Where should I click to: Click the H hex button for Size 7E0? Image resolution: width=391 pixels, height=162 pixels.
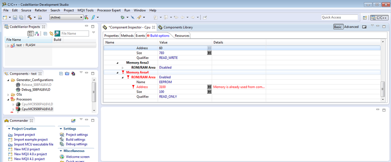[209, 53]
